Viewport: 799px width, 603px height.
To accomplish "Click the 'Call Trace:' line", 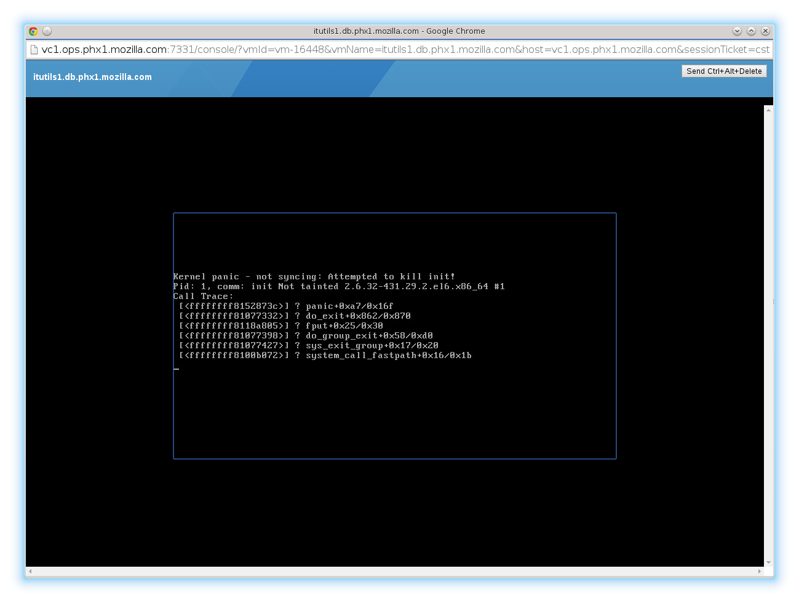I will coord(204,297).
